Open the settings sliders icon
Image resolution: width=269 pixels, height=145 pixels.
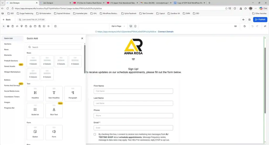tap(265, 26)
